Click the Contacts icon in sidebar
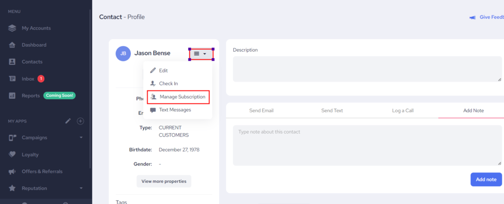This screenshot has height=204, width=504. coord(12,62)
